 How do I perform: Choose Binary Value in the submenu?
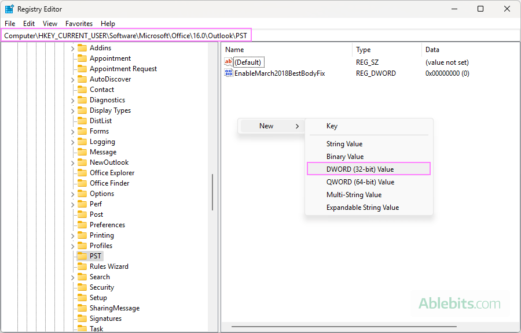pyautogui.click(x=369, y=157)
